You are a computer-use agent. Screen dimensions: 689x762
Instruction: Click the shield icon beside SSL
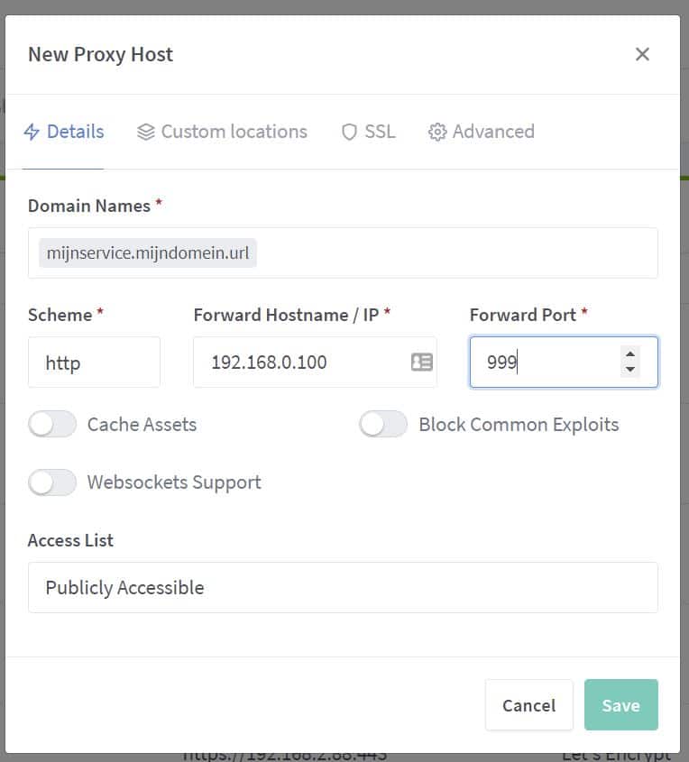349,133
